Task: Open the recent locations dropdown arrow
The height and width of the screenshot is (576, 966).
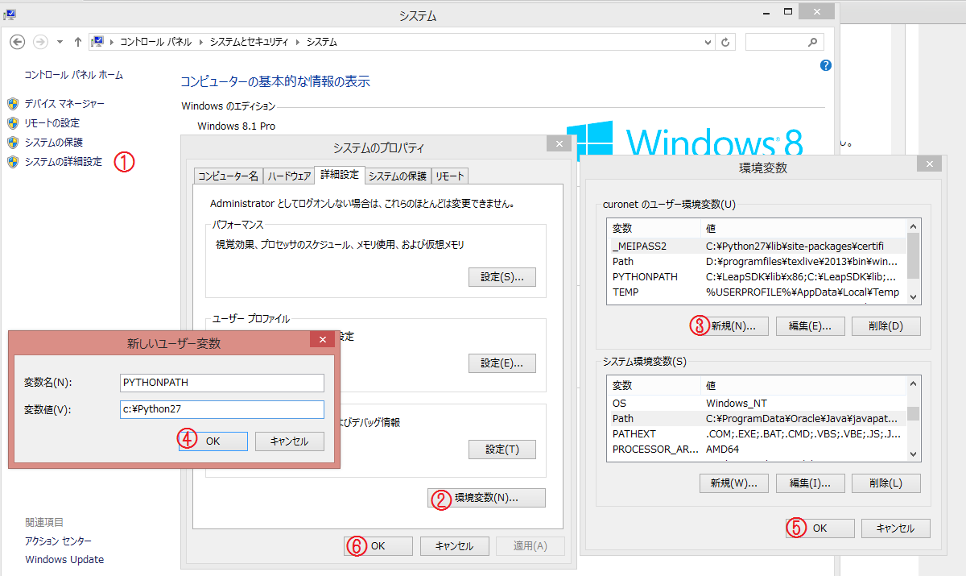Action: [60, 42]
